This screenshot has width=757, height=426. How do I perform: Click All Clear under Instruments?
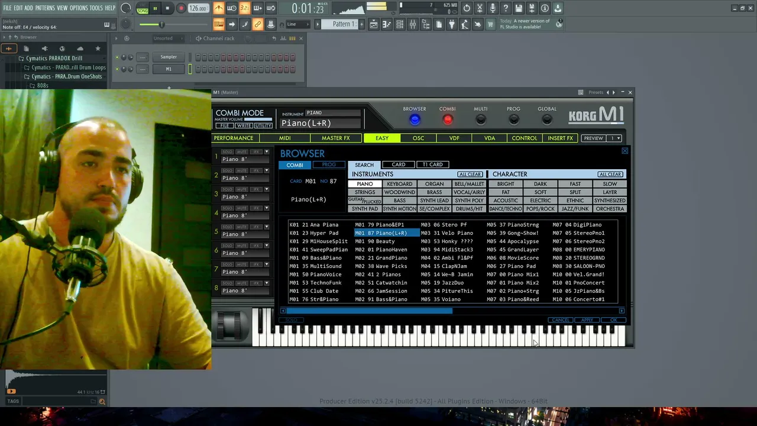470,175
